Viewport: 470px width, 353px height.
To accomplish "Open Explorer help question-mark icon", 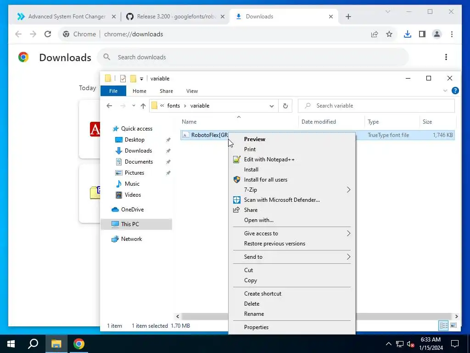I will (x=455, y=91).
